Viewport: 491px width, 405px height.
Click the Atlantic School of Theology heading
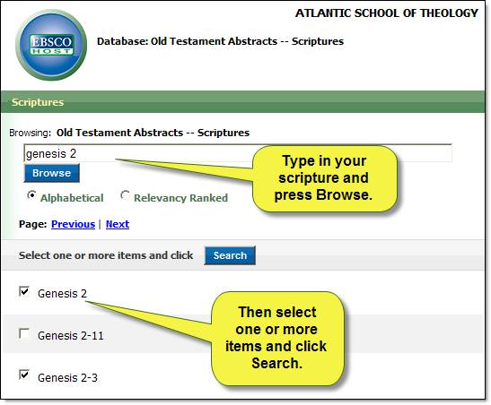387,13
